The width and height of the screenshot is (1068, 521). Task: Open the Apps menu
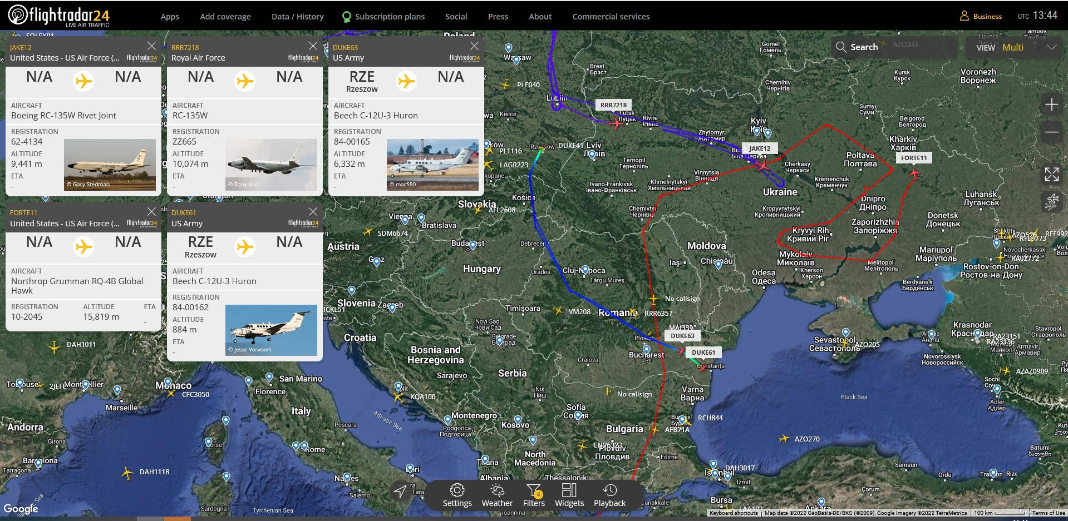tap(170, 17)
